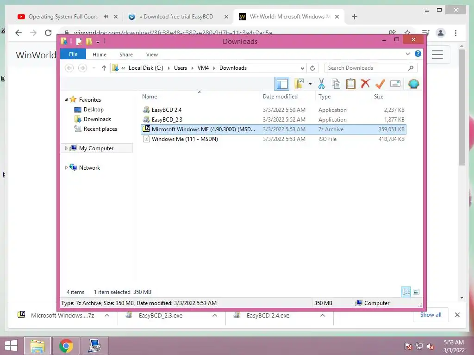Viewport: 474px width, 355px height.
Task: Refresh the Downloads folder view
Action: (x=312, y=68)
